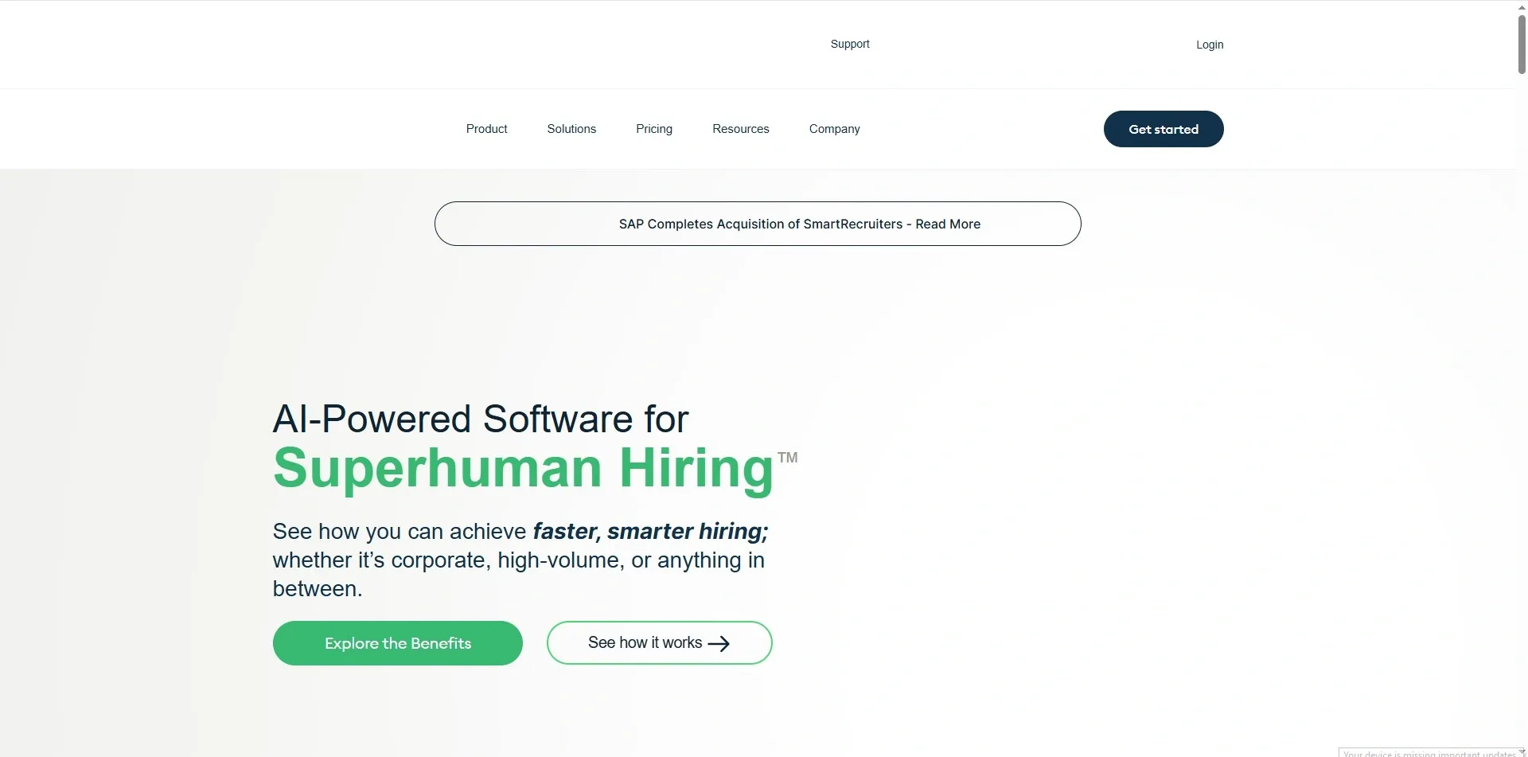1528x757 pixels.
Task: Click the Get started button
Action: pyautogui.click(x=1164, y=128)
